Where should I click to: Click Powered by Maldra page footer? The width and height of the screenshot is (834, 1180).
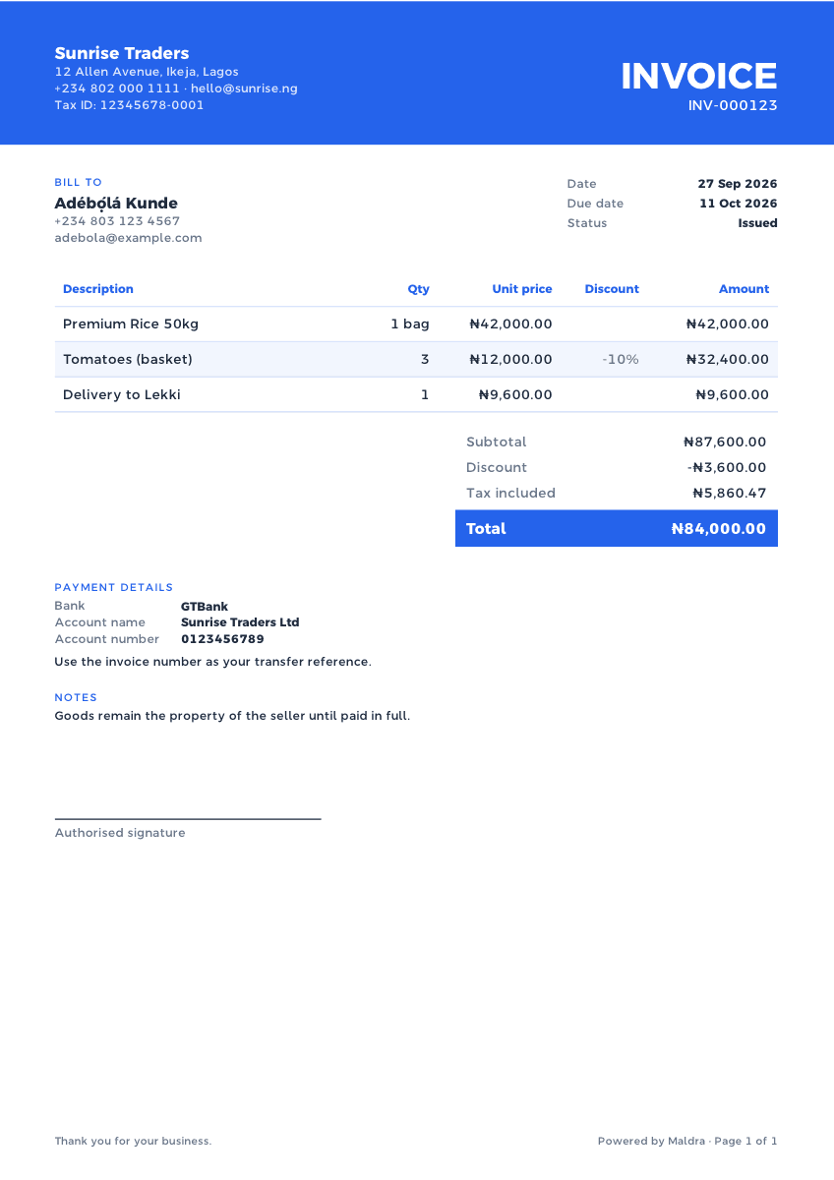coord(687,1142)
